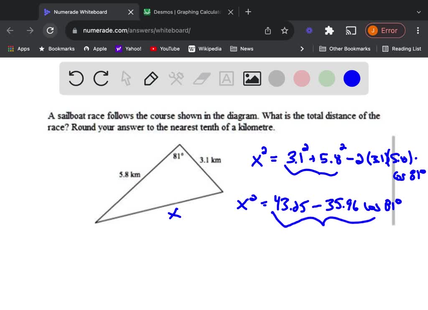Click the YouTube bookmark
Viewport: 428px width, 310px height.
(165, 48)
